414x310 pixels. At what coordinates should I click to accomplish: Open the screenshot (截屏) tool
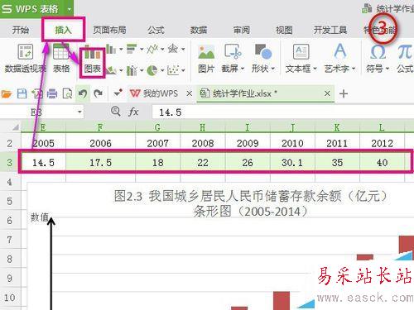click(x=233, y=59)
